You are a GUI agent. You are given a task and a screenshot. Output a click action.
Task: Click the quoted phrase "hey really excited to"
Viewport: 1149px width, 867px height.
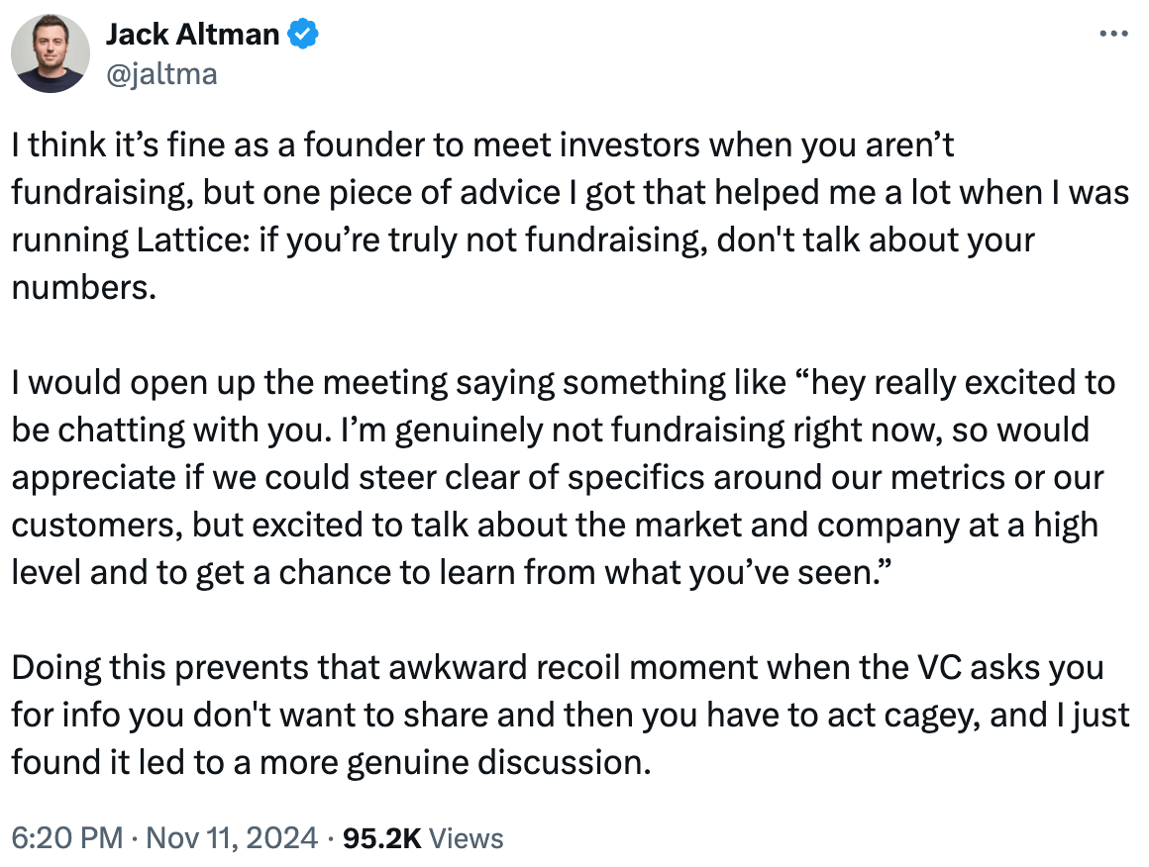(954, 382)
